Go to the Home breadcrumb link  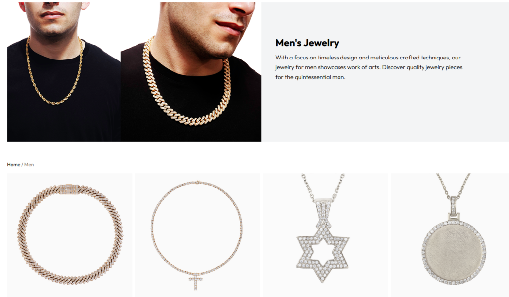tap(13, 164)
